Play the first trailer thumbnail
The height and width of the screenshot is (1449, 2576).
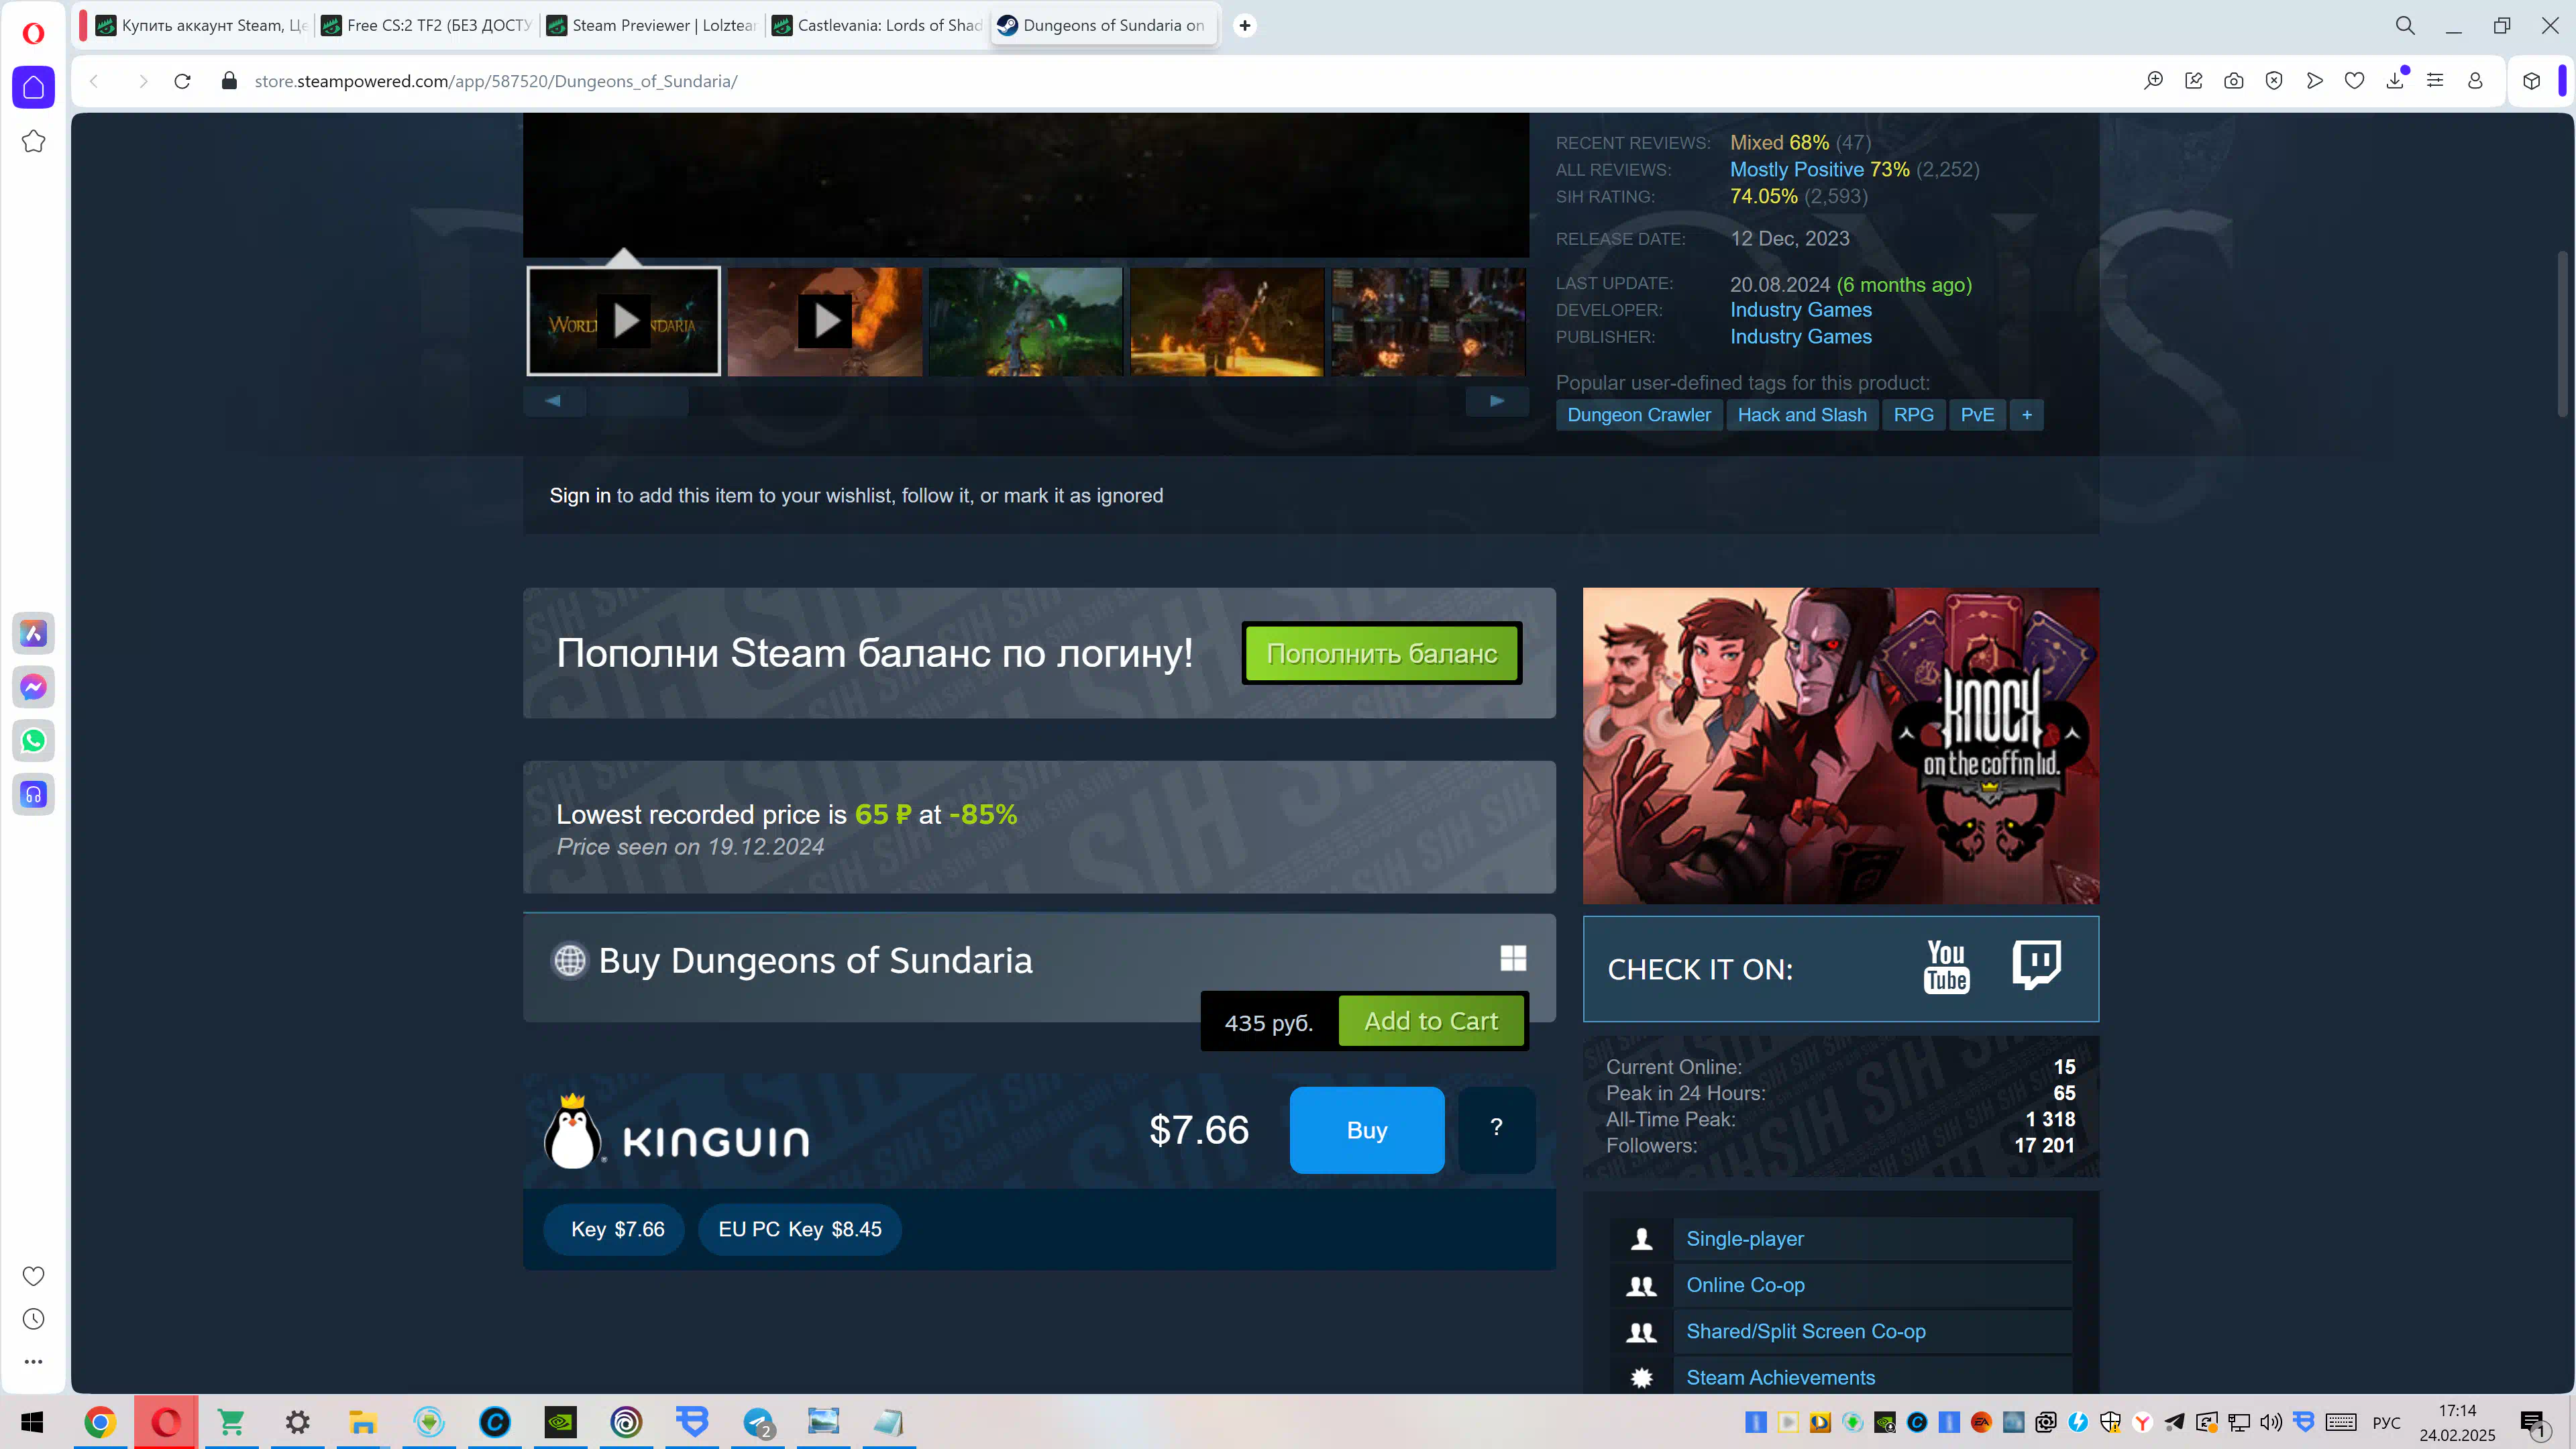click(x=623, y=321)
